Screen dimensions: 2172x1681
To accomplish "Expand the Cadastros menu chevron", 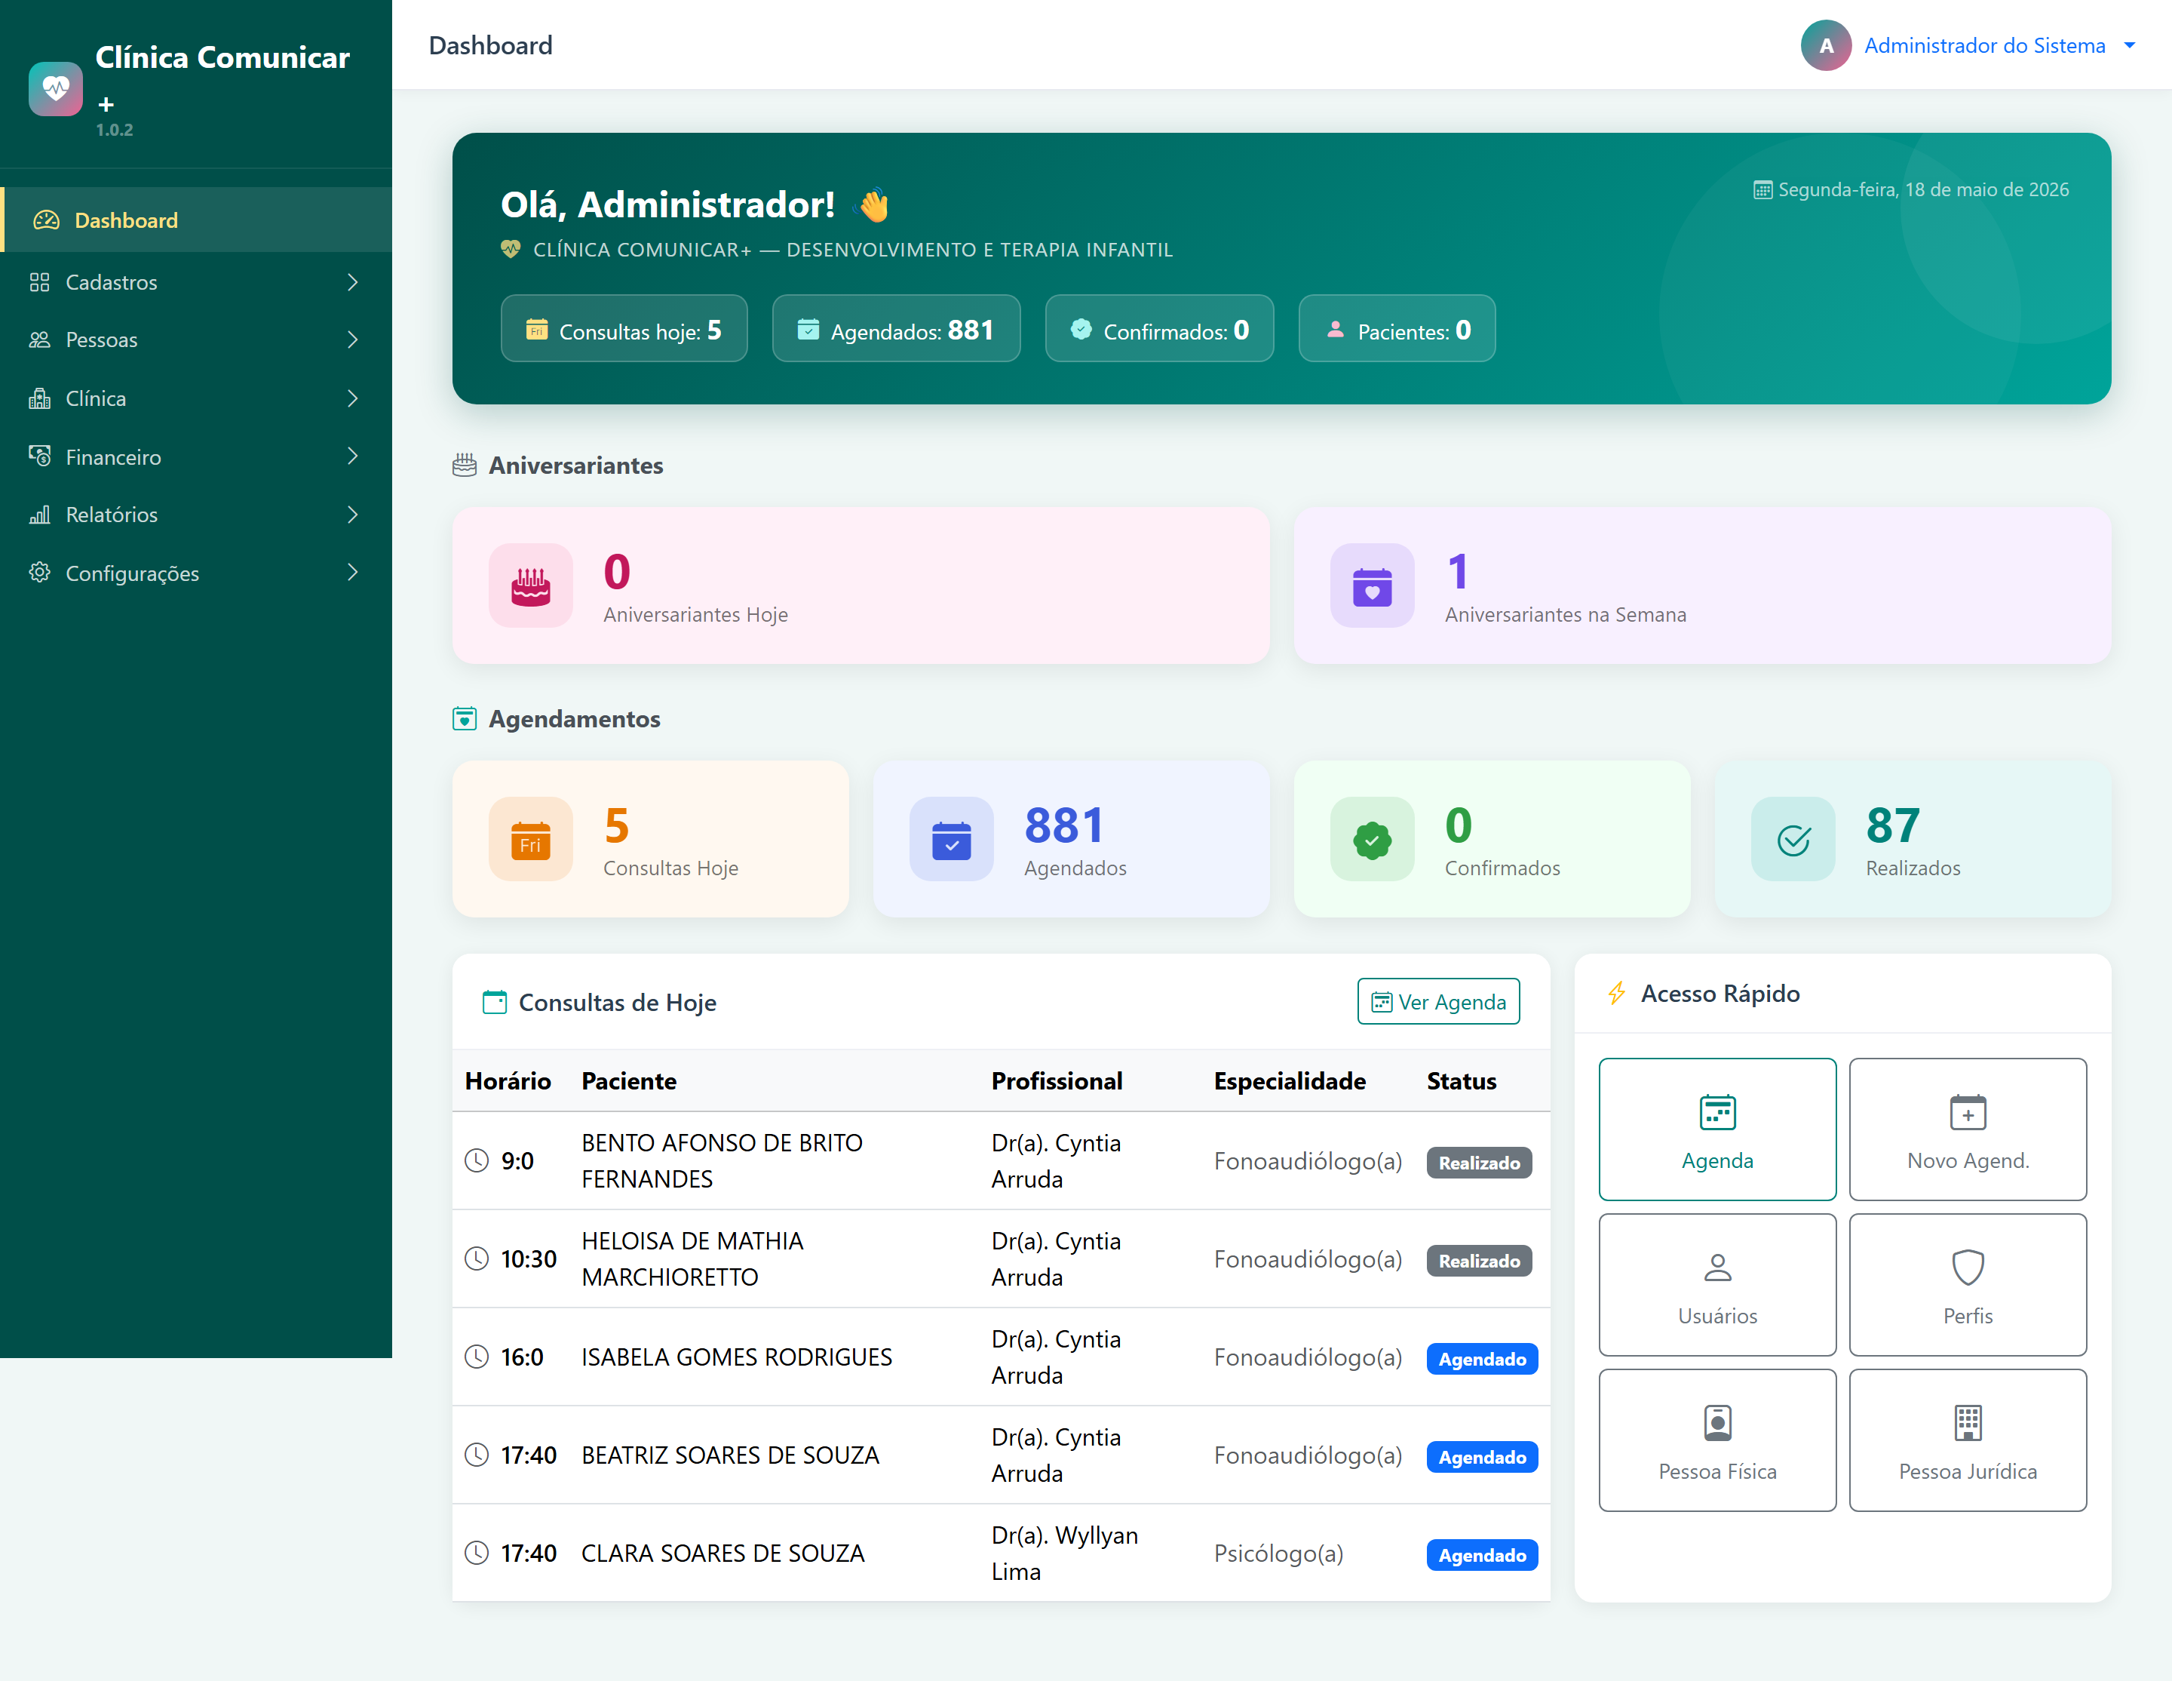I will tap(353, 282).
